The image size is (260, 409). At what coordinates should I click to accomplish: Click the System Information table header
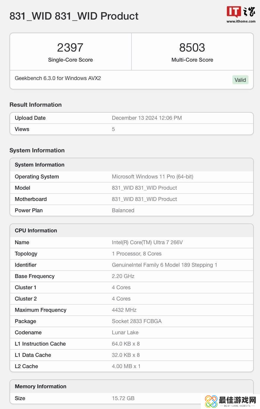coord(39,165)
